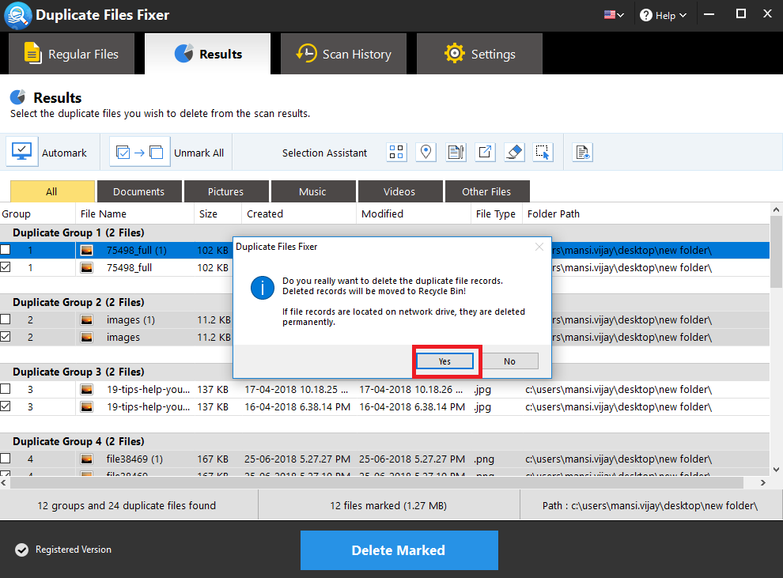Open the grid-view Selection Assistant icon
Image resolution: width=783 pixels, height=578 pixels.
[x=396, y=152]
